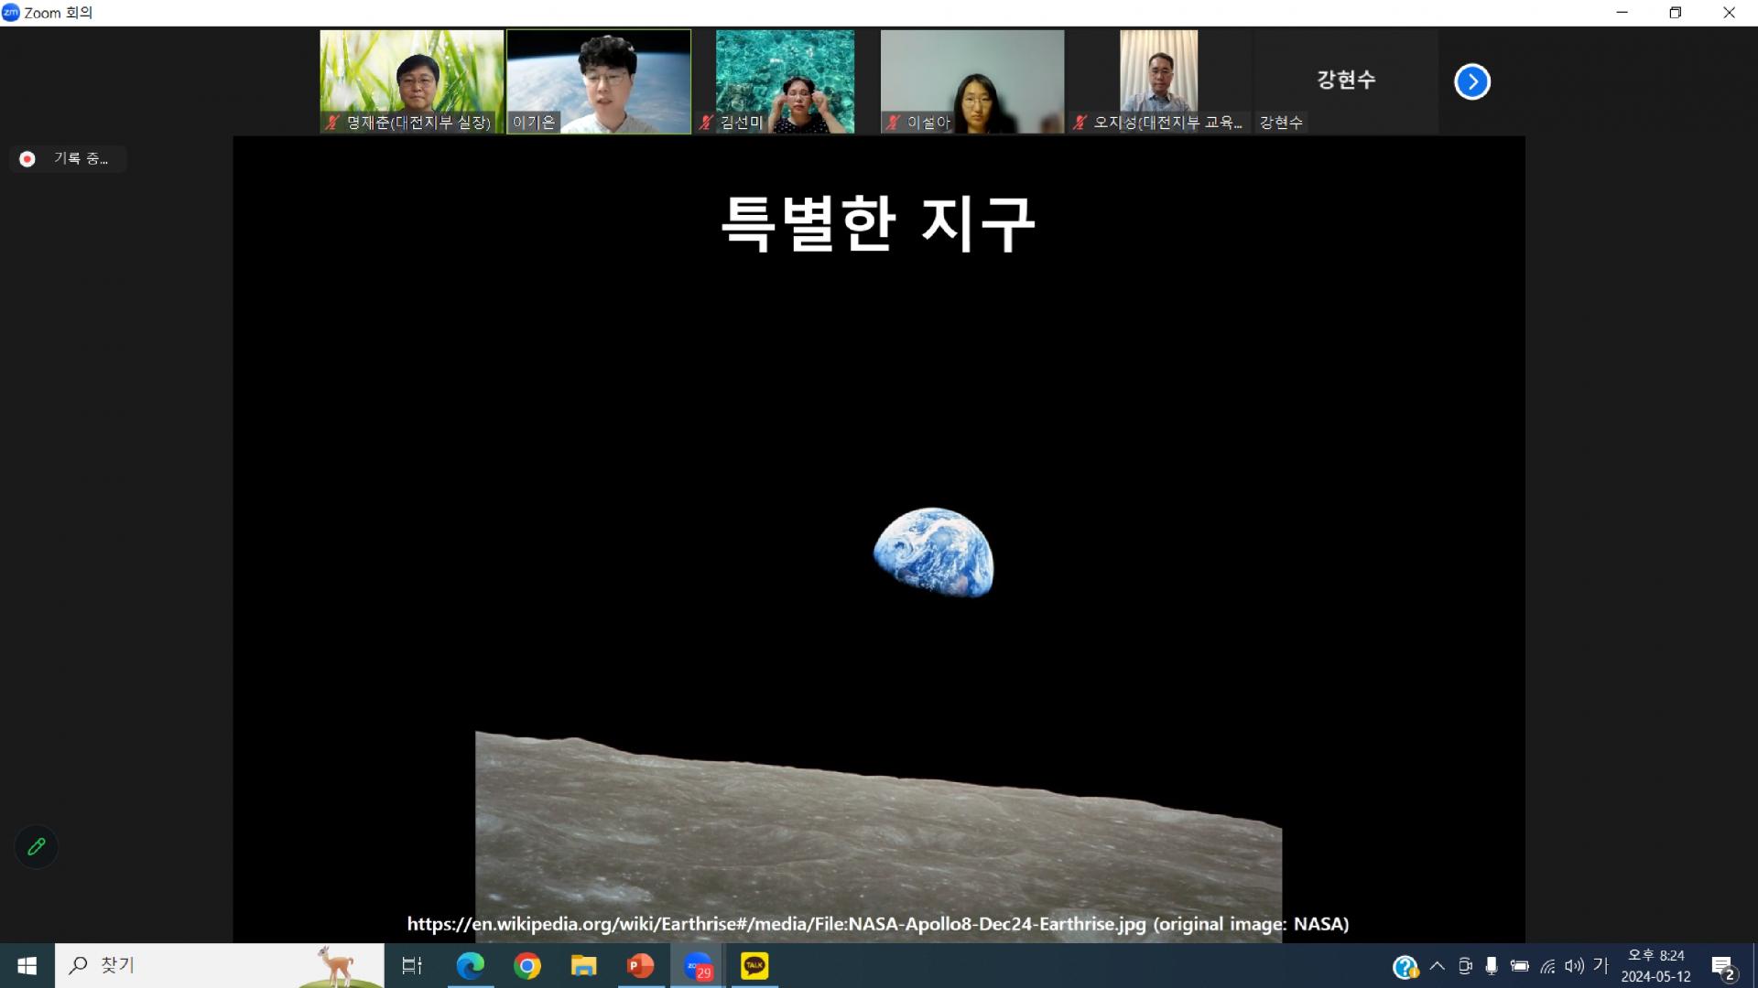Image resolution: width=1758 pixels, height=988 pixels.
Task: Open the green annotation pencil tool
Action: coord(37,847)
